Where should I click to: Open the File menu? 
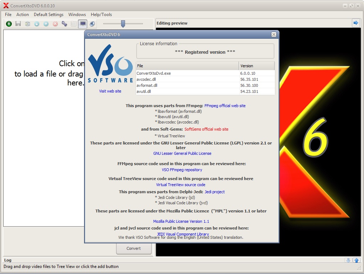(x=8, y=14)
